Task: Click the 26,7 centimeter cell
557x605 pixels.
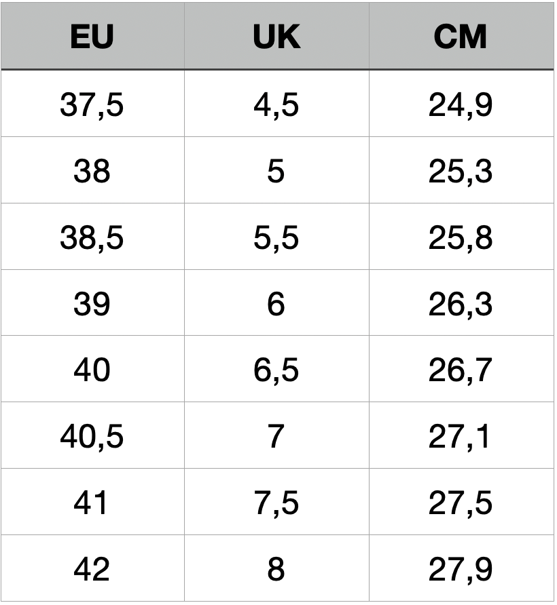Action: [x=460, y=370]
